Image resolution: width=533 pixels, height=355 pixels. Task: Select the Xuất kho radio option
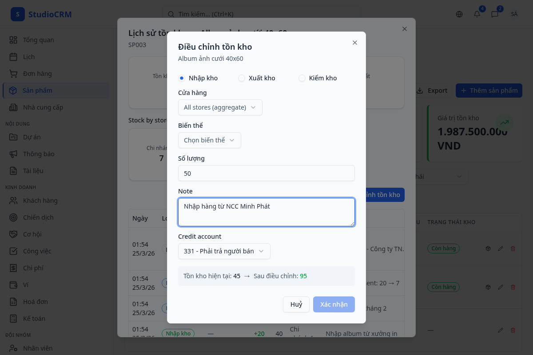click(242, 78)
